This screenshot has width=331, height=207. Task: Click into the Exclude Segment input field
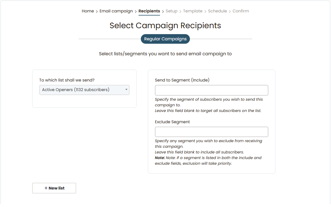point(211,132)
